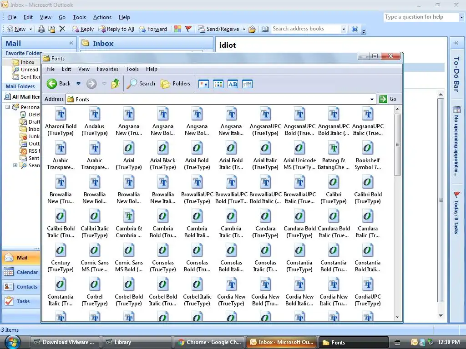Switch to Contacts in Outlook navigation
This screenshot has height=349, width=466.
21,287
